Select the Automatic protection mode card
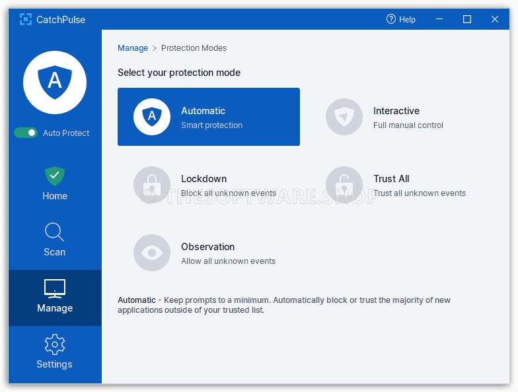 pos(209,117)
